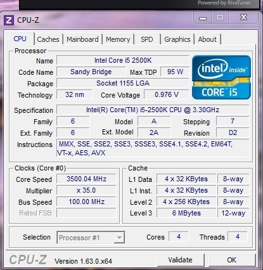Open the Graphics tab

click(x=177, y=39)
